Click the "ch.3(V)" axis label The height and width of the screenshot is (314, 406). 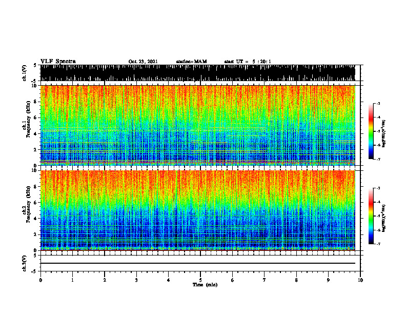(25, 264)
